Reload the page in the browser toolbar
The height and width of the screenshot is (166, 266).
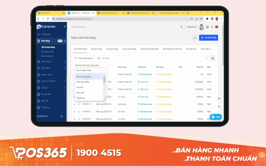coord(48,19)
